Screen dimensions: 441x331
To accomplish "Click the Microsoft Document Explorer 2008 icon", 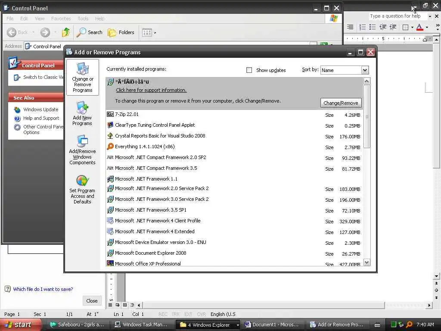I will (110, 253).
